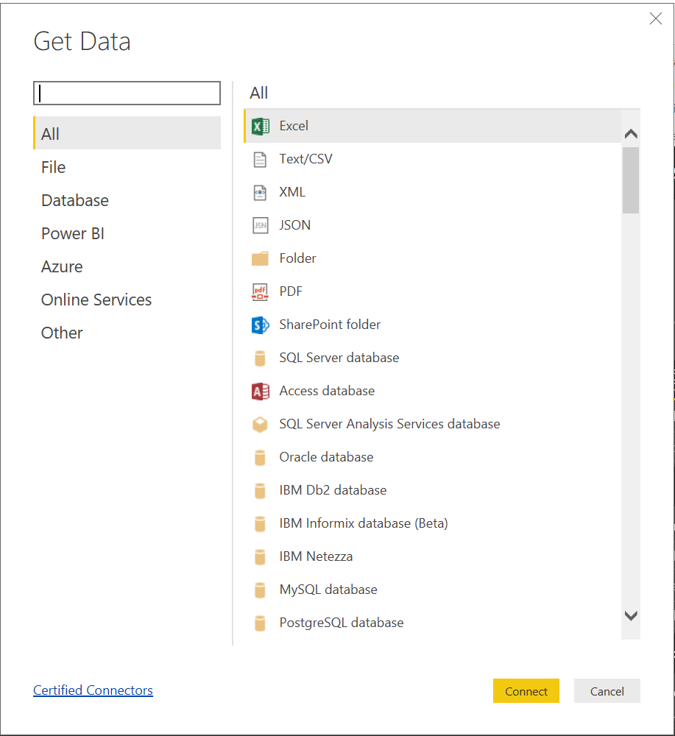Click the Analysis Services cube icon

pos(260,425)
